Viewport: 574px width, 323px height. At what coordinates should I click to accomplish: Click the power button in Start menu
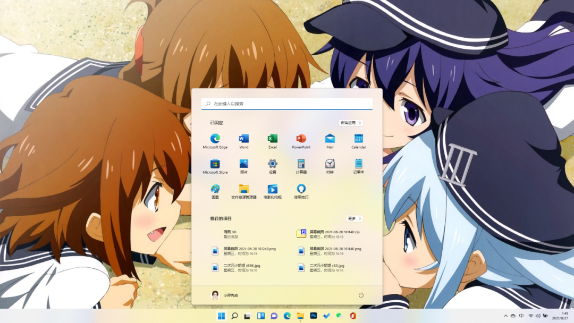tap(361, 295)
